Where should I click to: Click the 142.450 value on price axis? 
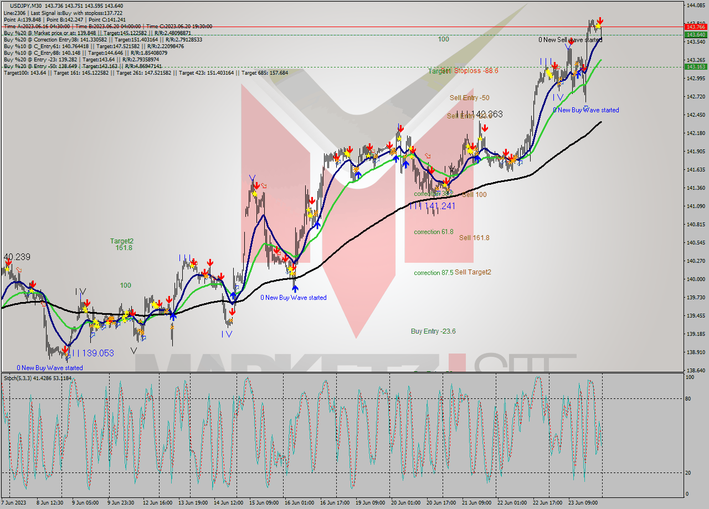point(695,115)
